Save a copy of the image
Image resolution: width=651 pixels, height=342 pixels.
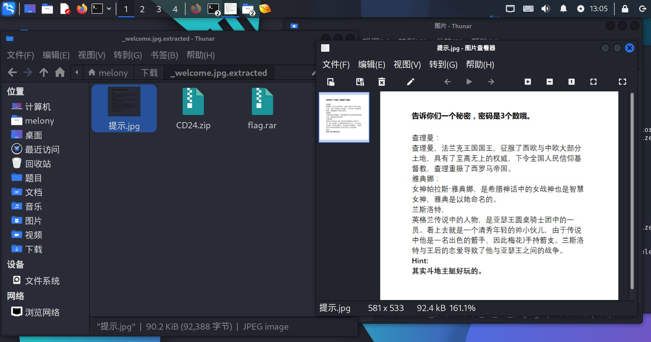(360, 82)
